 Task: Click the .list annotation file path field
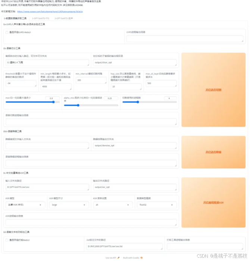pos(124,246)
